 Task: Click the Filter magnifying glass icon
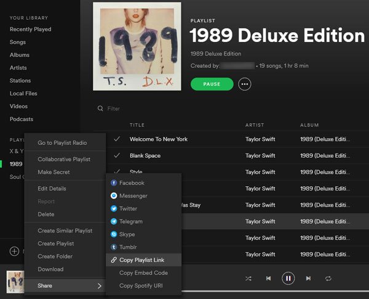tap(100, 109)
